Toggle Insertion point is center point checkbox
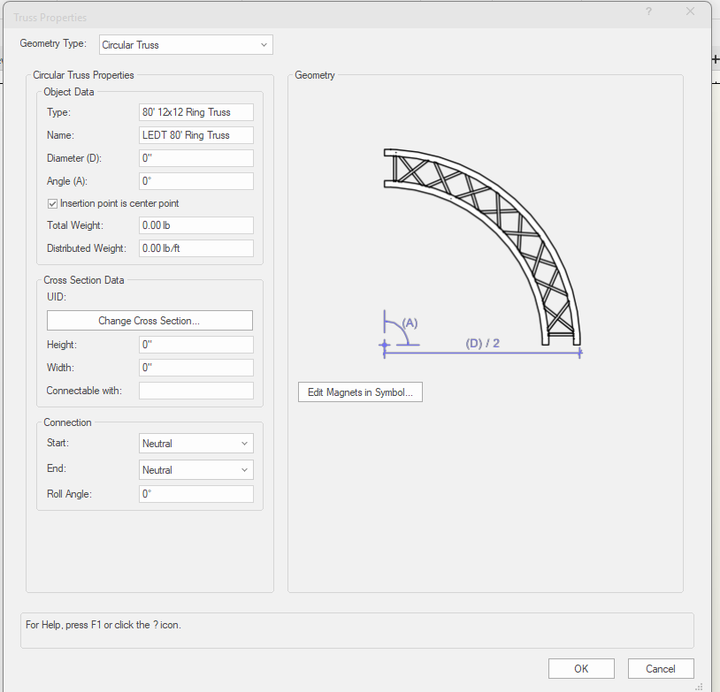Screen dimensions: 720x692 pyautogui.click(x=53, y=203)
